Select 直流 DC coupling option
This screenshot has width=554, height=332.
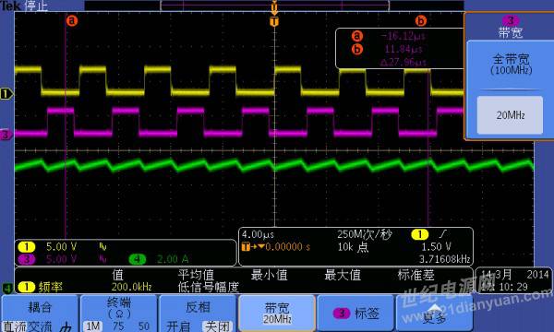click(15, 326)
